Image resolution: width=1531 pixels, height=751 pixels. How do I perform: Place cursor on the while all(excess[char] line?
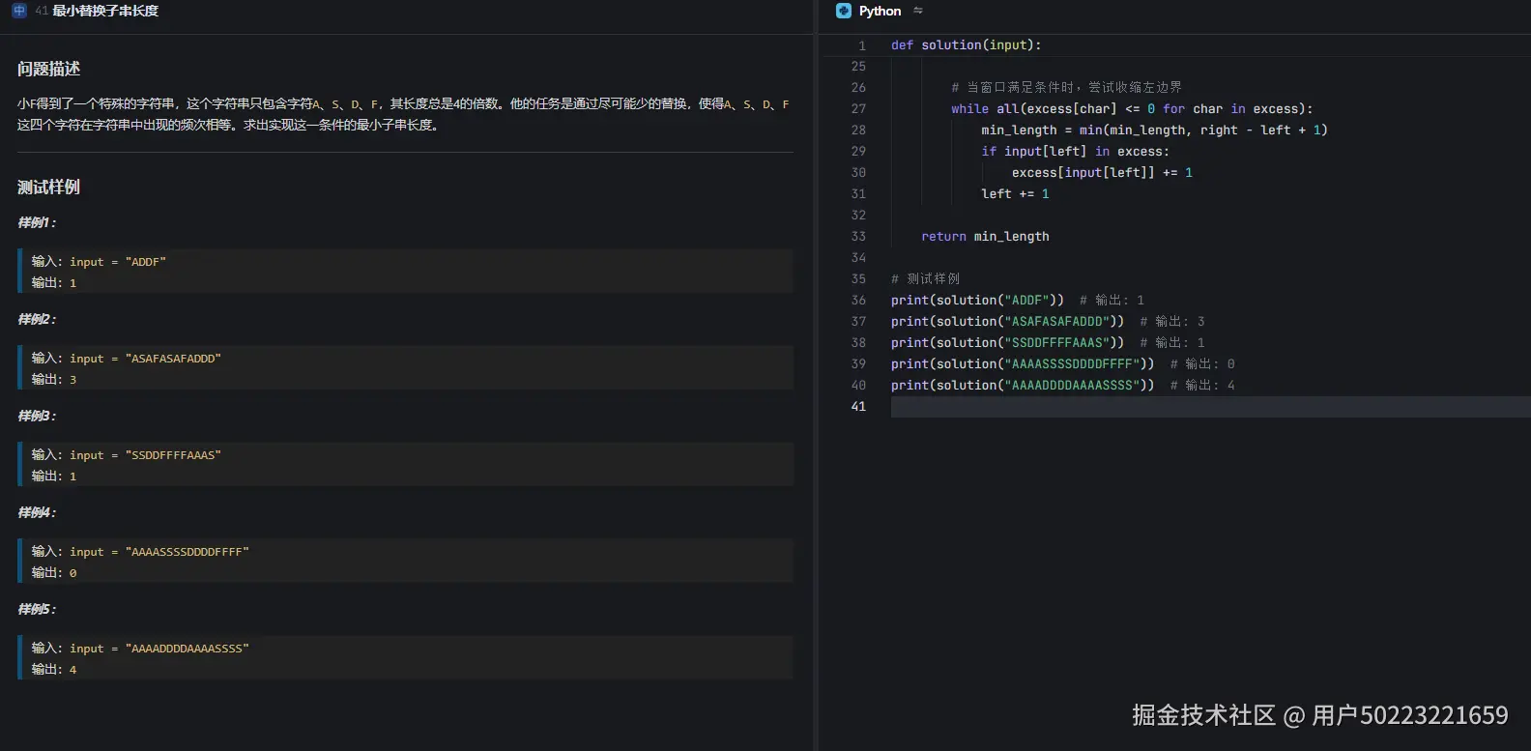point(1132,109)
